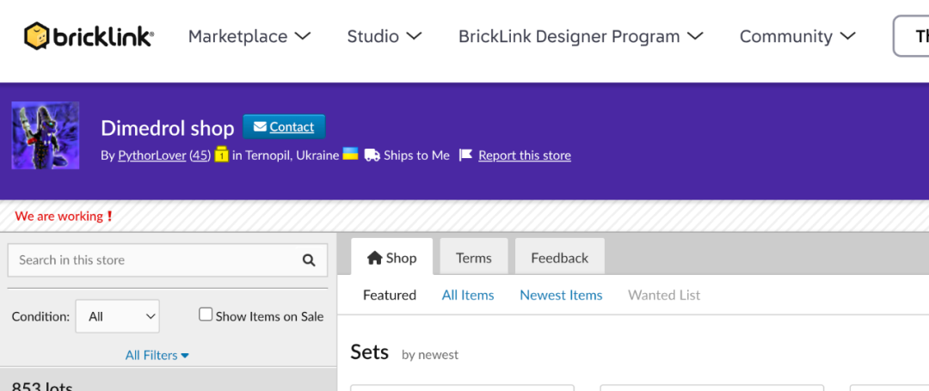Click the Ships to Me text

(416, 156)
